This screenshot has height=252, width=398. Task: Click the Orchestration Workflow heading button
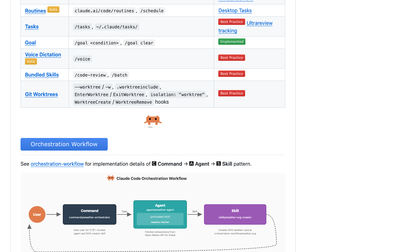click(x=64, y=144)
